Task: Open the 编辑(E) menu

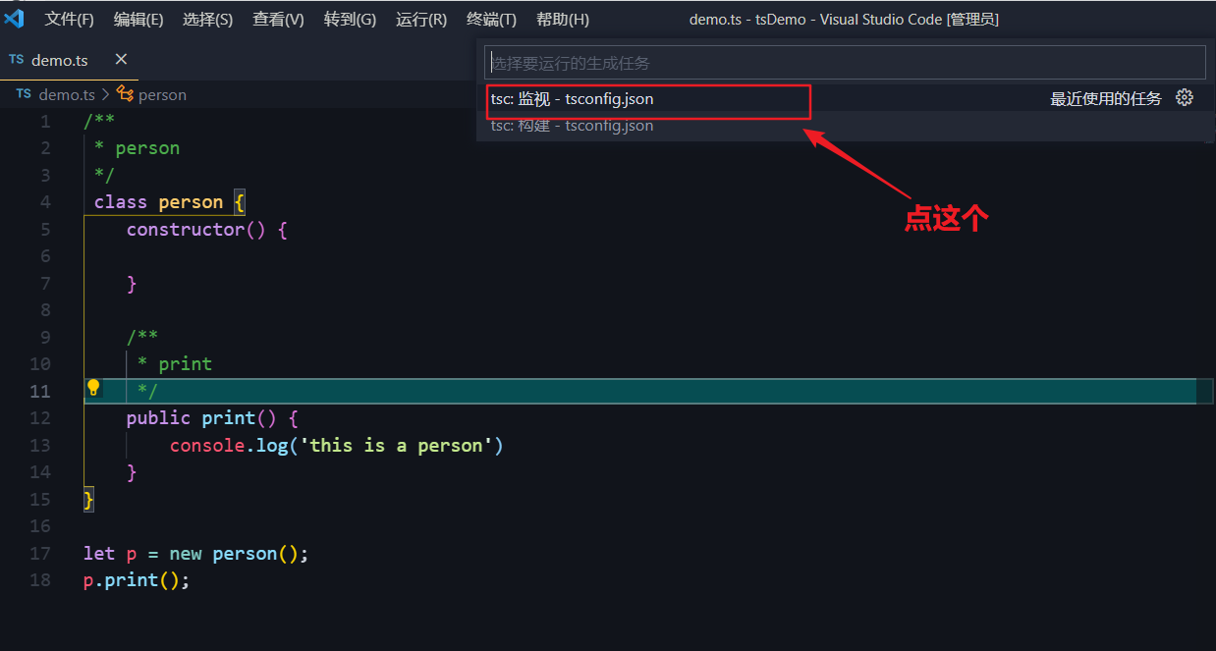Action: [138, 20]
